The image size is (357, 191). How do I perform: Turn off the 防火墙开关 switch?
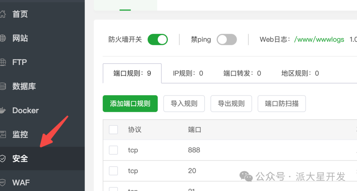pos(158,40)
